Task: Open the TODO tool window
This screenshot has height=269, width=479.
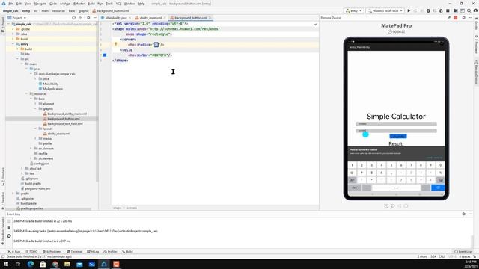Action: (x=31, y=252)
